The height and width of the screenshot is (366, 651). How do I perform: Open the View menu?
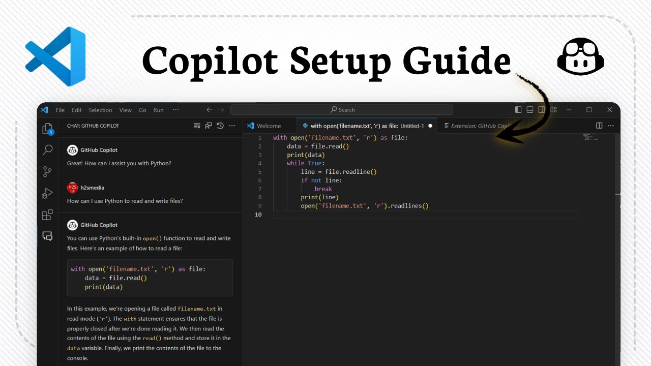[x=125, y=110]
